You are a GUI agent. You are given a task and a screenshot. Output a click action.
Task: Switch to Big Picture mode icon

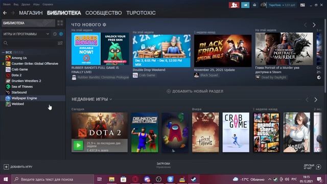click(302, 5)
